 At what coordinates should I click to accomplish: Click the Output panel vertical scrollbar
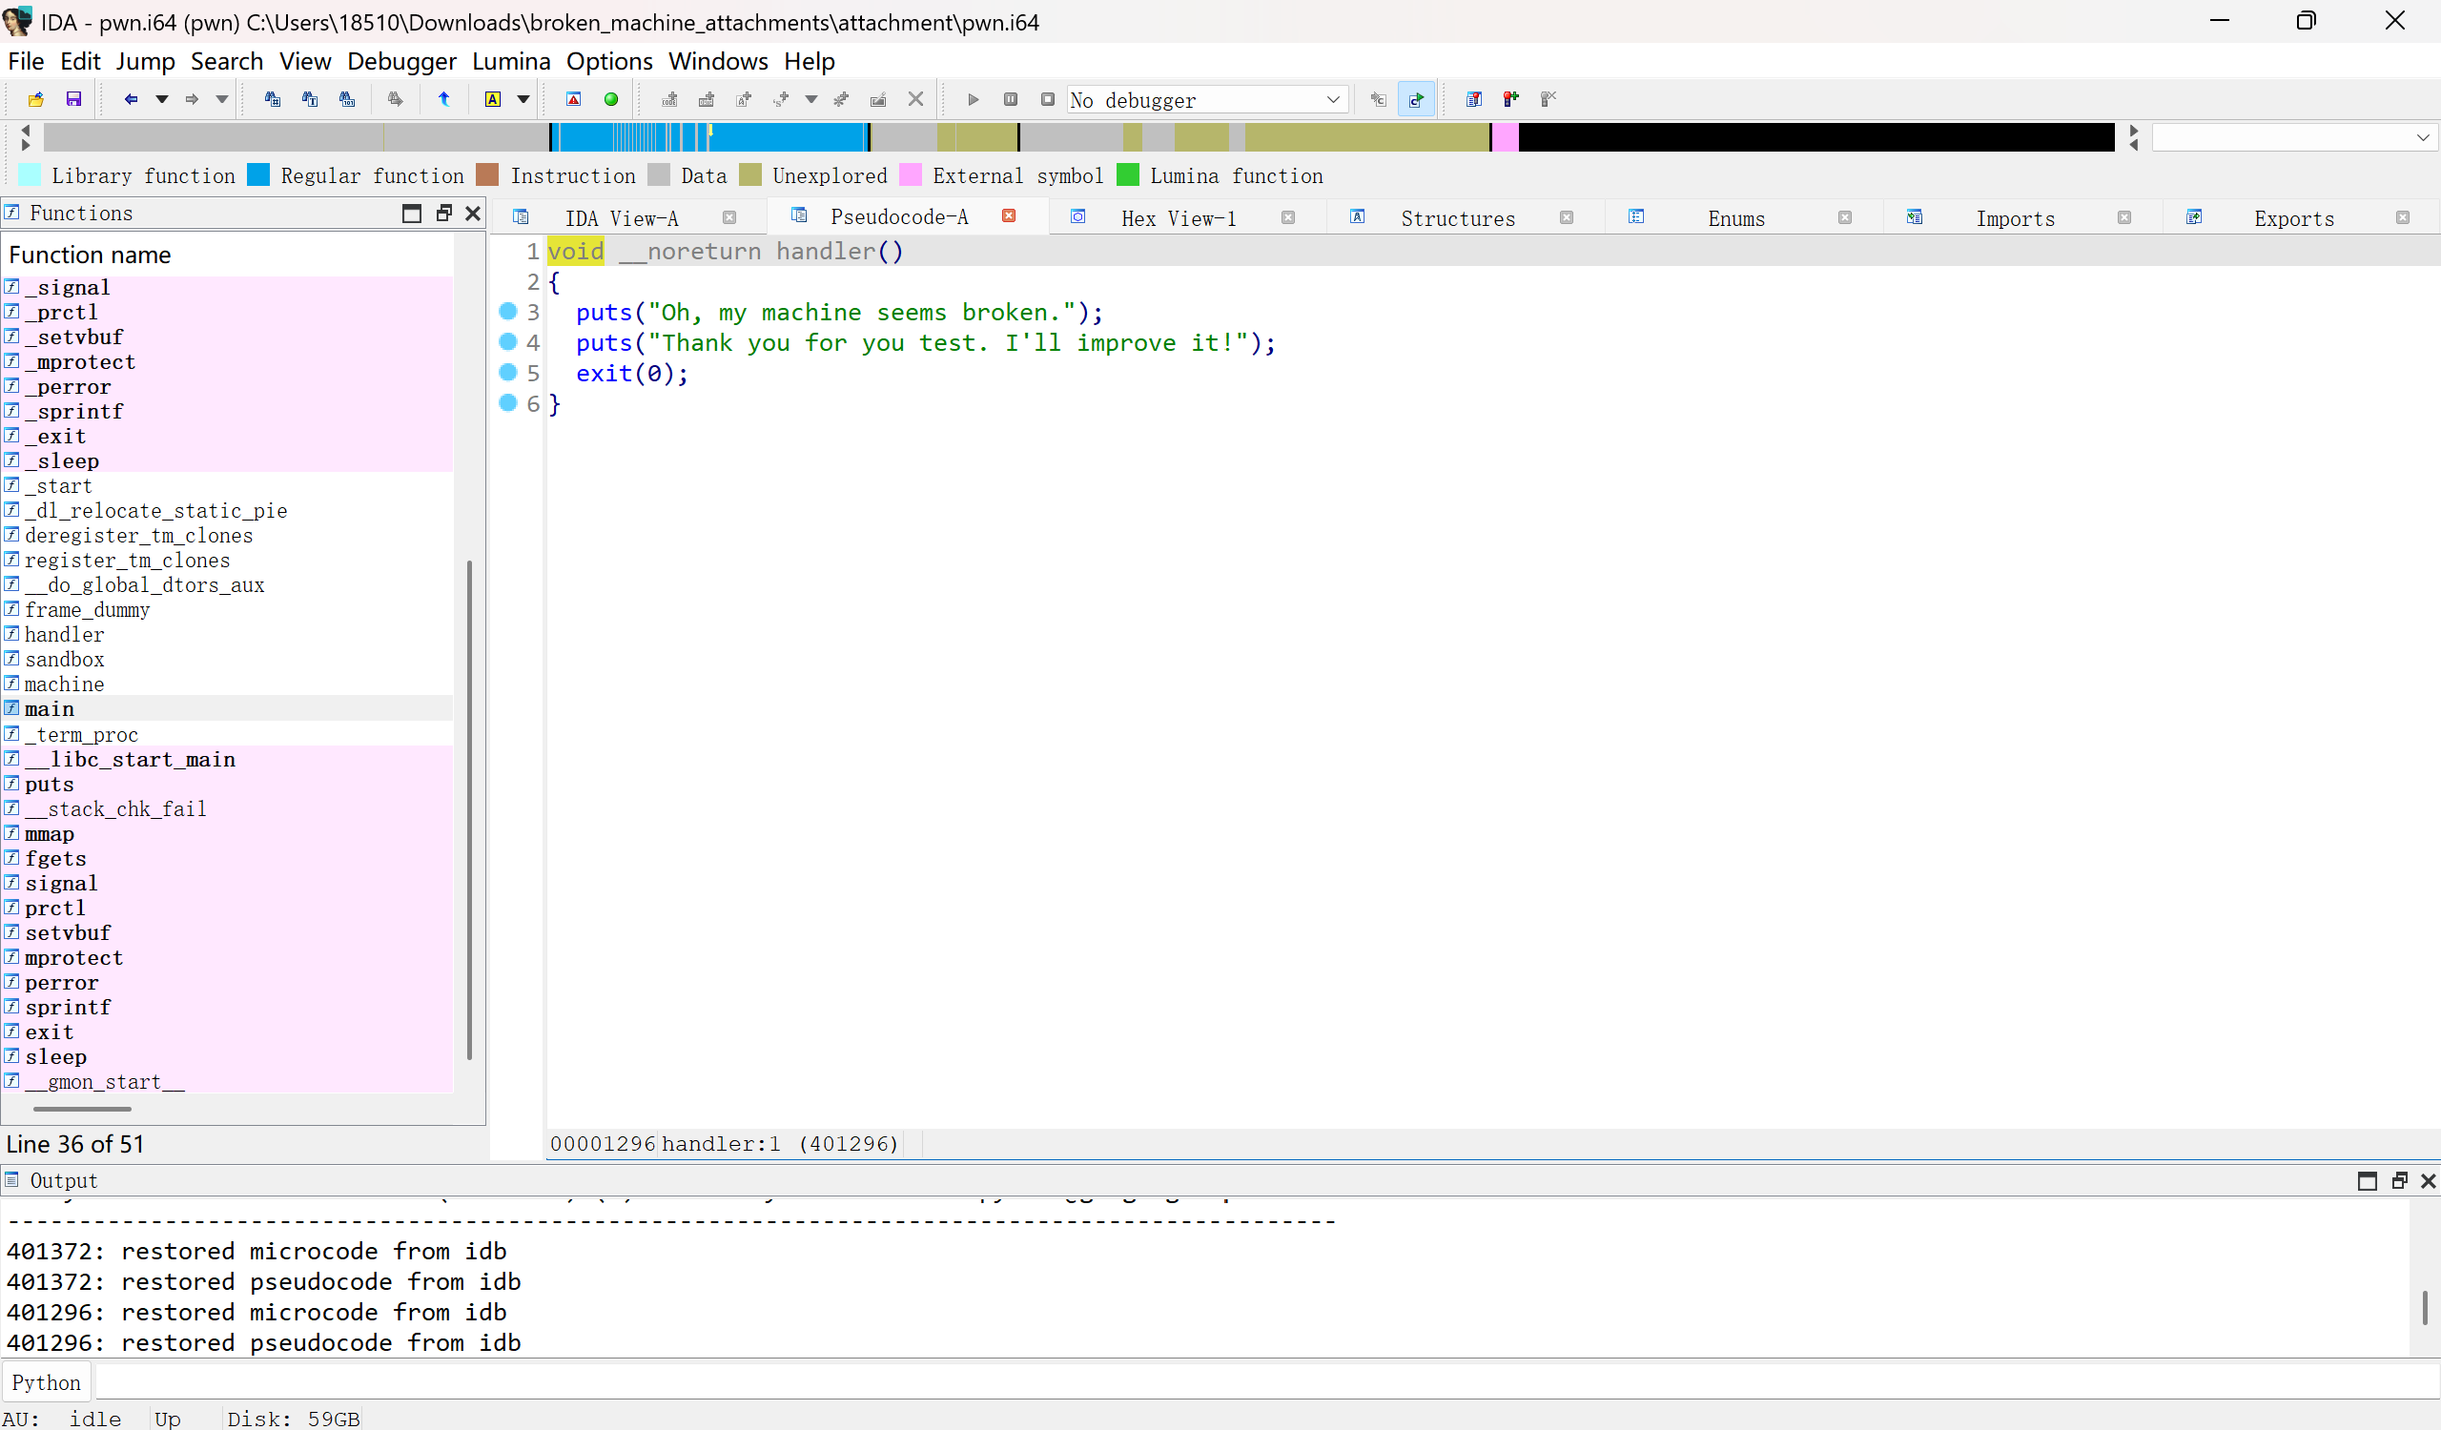2425,1307
